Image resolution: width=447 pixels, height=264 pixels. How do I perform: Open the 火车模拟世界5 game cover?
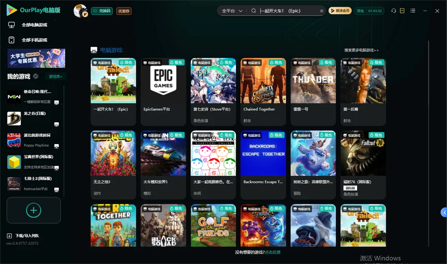coord(163,153)
